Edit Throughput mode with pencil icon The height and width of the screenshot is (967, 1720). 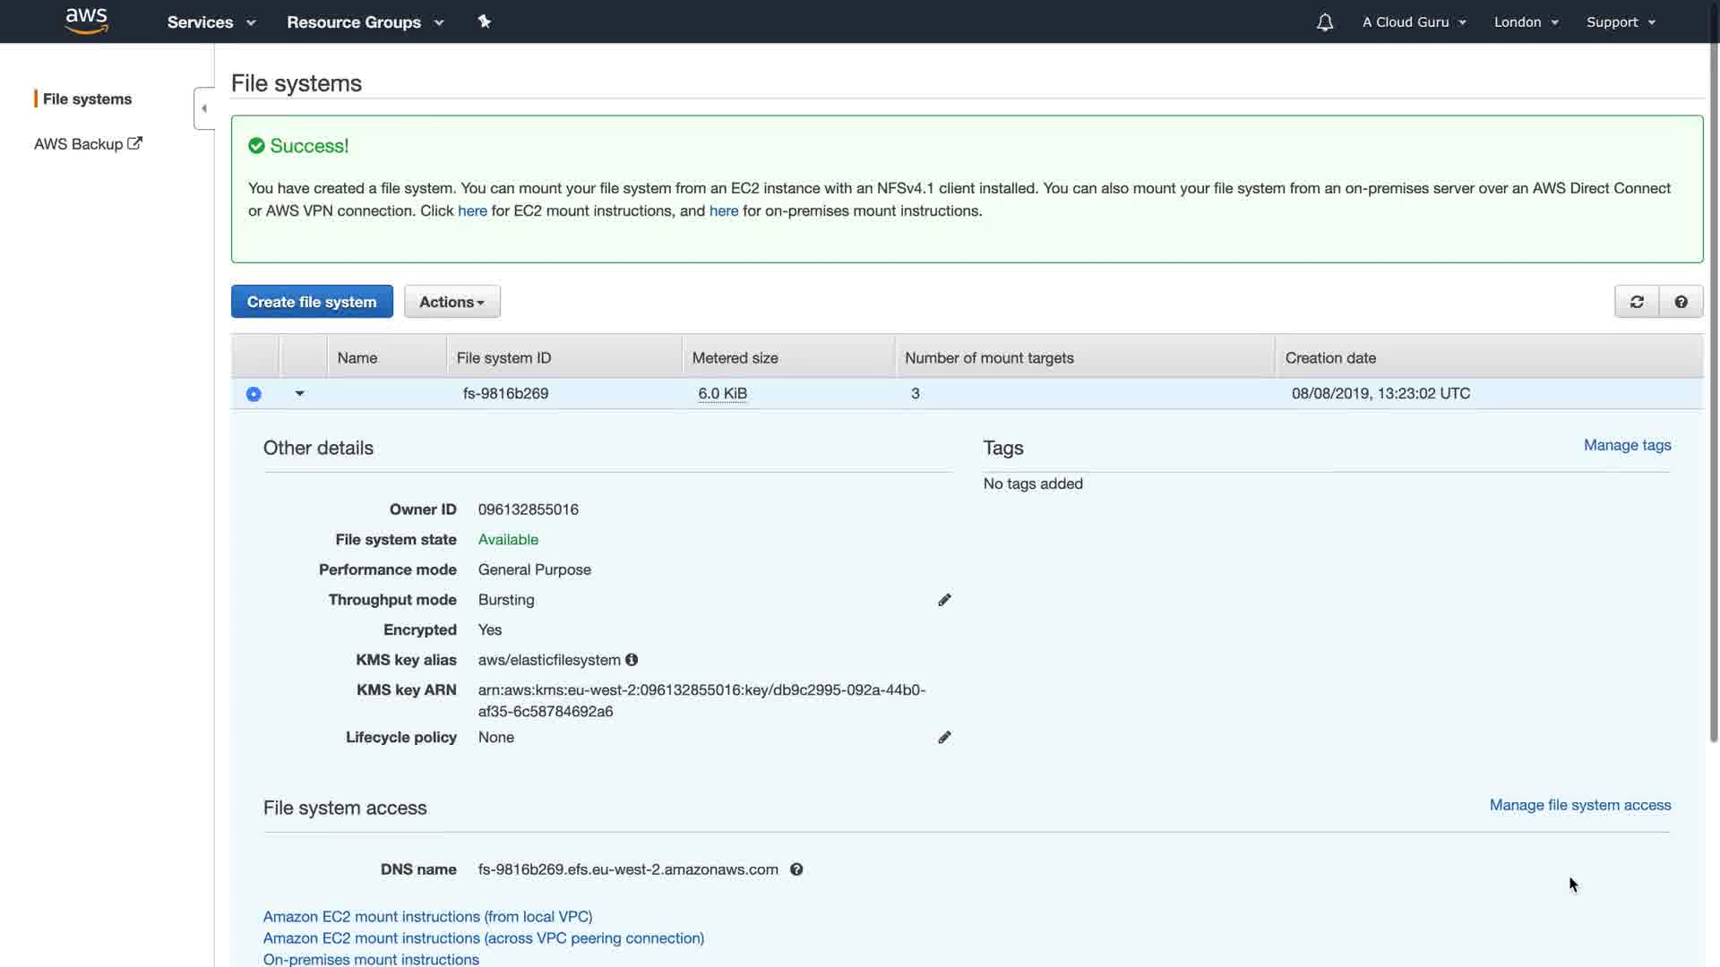click(944, 600)
